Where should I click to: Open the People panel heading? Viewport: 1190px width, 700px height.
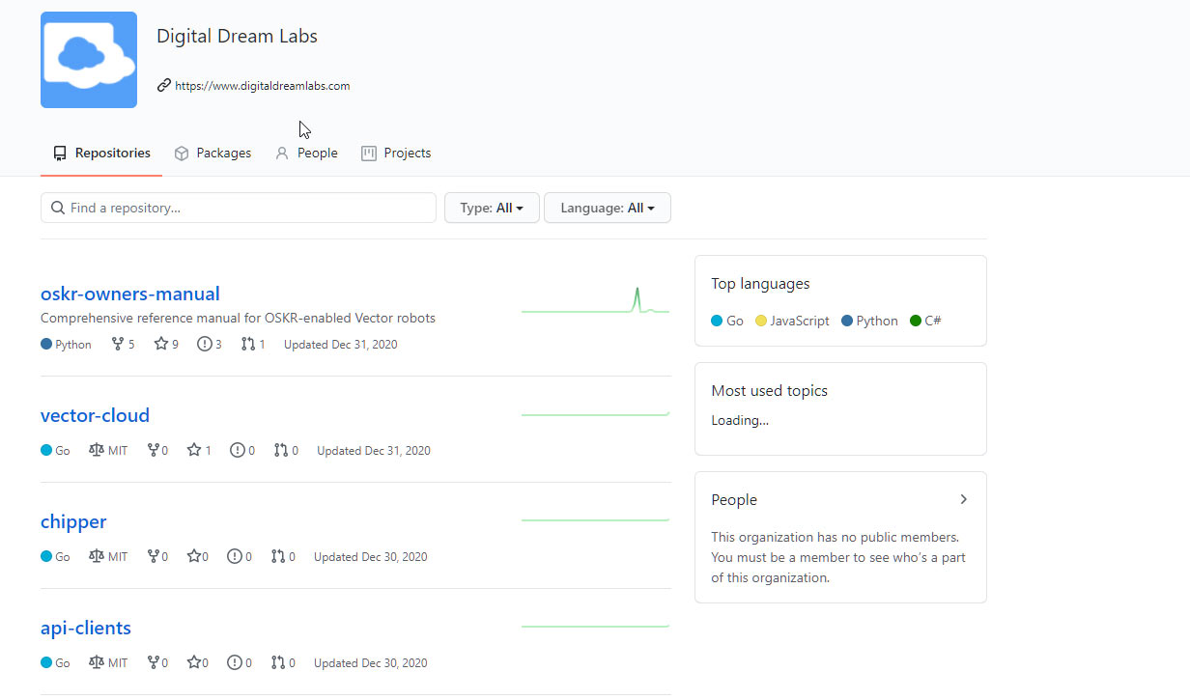tap(734, 500)
